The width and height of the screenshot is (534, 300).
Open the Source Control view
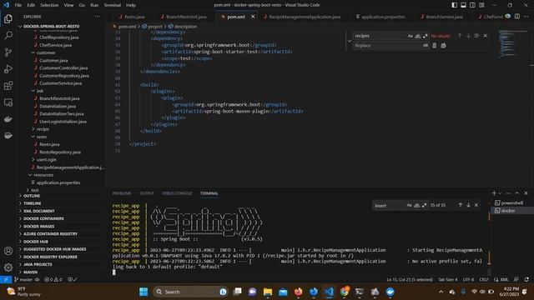tap(8, 52)
